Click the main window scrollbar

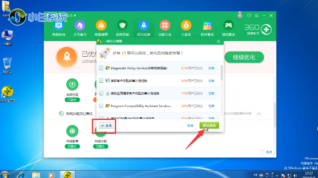point(275,115)
